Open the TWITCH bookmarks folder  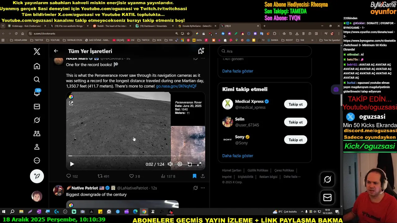[x=143, y=40]
